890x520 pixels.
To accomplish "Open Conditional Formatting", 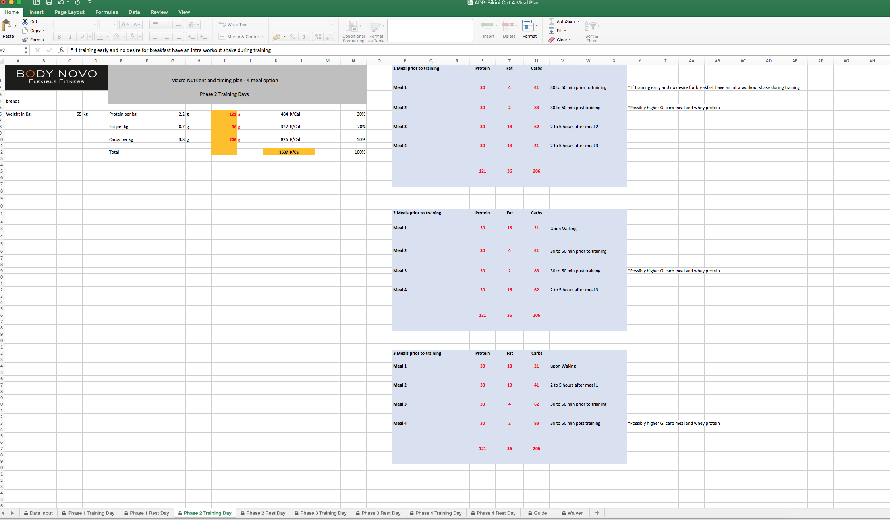I will [353, 32].
